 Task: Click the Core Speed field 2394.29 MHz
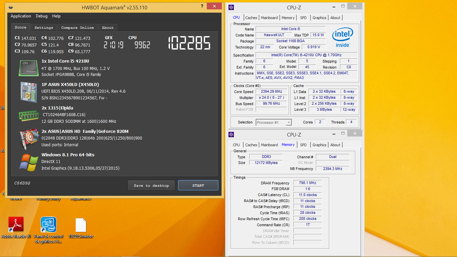pyautogui.click(x=271, y=92)
